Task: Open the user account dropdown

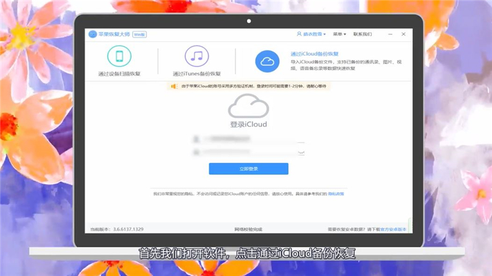Action: coord(311,34)
